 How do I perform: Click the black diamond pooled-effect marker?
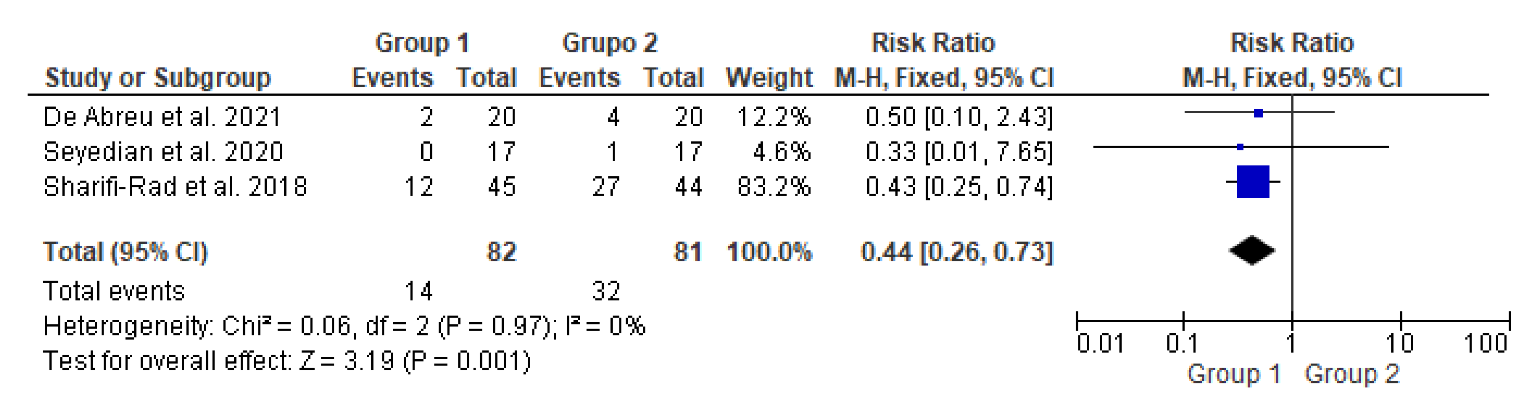click(1252, 251)
